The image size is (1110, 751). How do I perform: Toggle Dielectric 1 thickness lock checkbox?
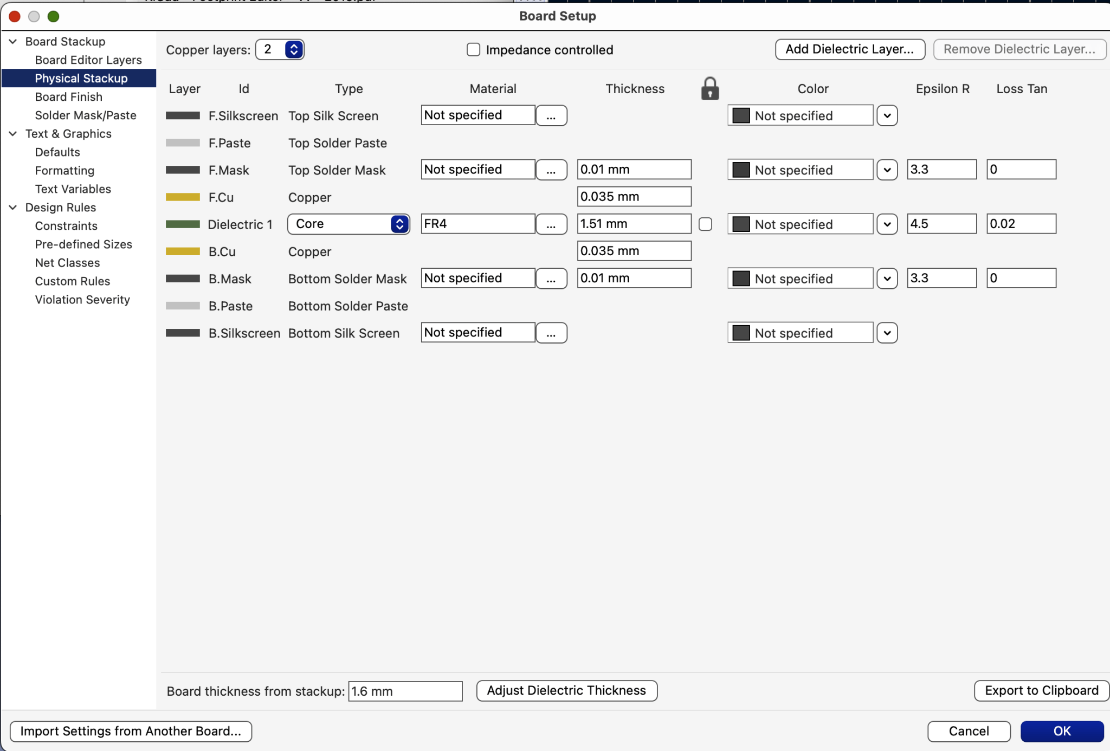click(x=705, y=224)
